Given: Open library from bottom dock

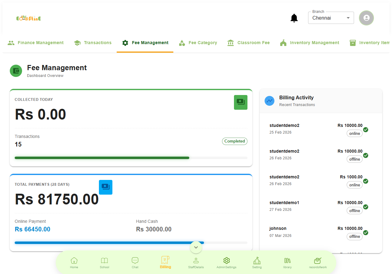Looking at the screenshot, I should point(287,262).
